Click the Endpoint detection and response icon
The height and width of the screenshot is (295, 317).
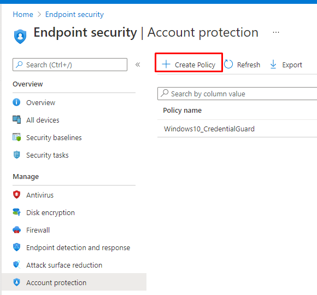16,247
